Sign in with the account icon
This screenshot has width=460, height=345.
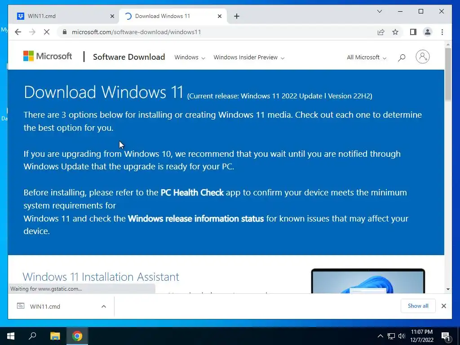pyautogui.click(x=422, y=57)
